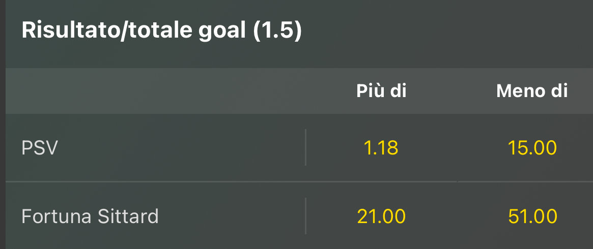
Task: Choose the 21.00 odds for Fortuna Sittard
Action: [x=381, y=217]
